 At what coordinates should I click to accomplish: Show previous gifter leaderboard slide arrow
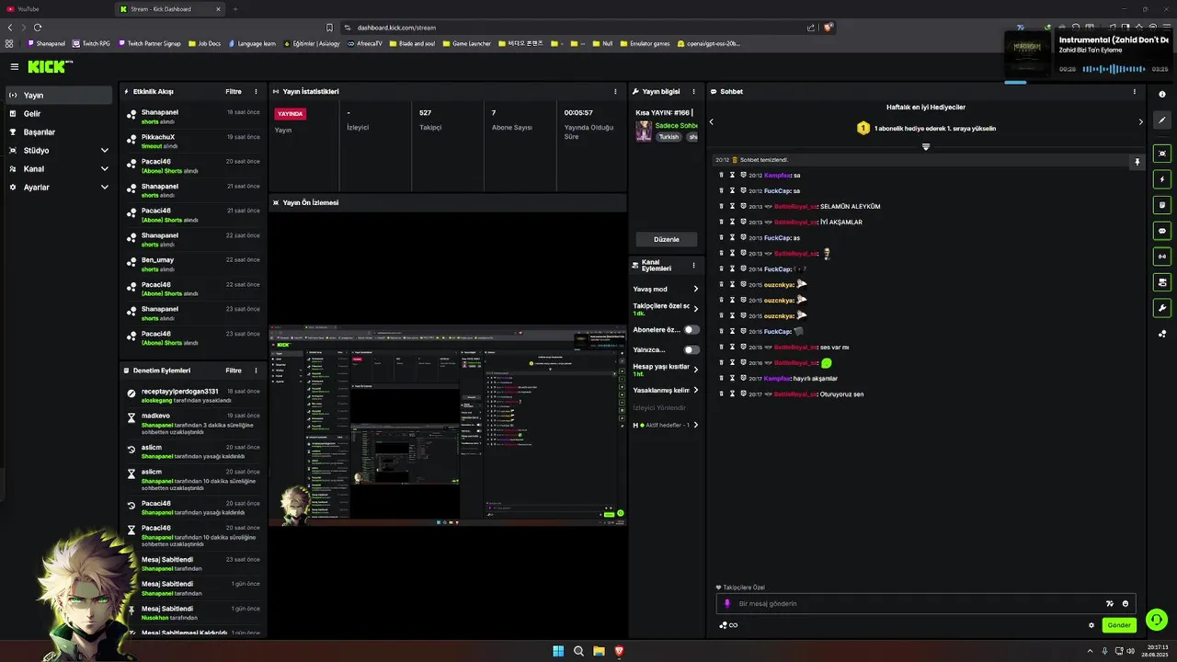point(711,121)
